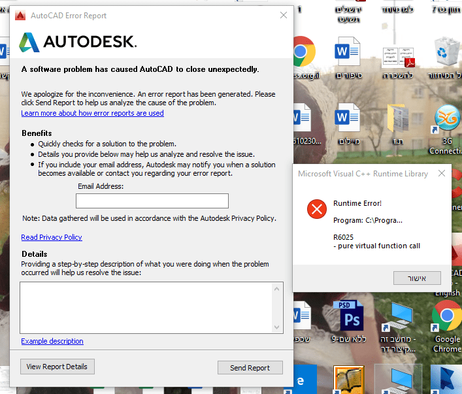Select the R6025 error code text

click(x=343, y=237)
